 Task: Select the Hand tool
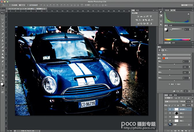[3, 75]
